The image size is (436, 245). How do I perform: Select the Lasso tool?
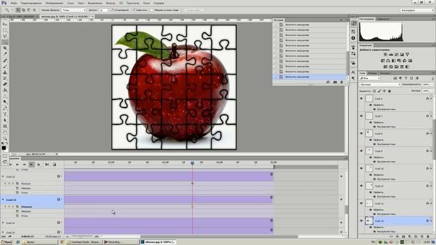5,36
